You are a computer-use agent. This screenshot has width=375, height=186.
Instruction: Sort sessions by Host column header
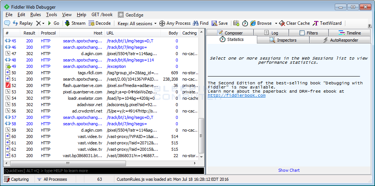(82, 33)
